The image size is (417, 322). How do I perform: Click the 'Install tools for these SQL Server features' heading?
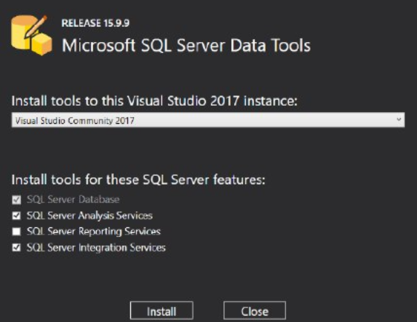click(139, 180)
